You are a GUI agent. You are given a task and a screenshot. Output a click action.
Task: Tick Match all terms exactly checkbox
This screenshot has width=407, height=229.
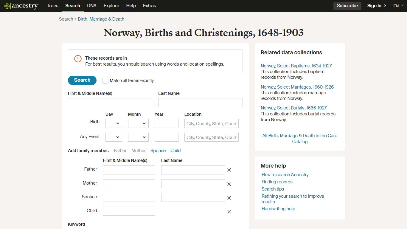coord(105,81)
